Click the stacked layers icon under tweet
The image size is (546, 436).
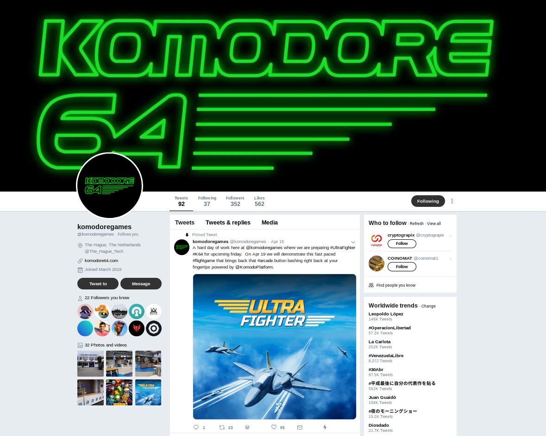247,427
